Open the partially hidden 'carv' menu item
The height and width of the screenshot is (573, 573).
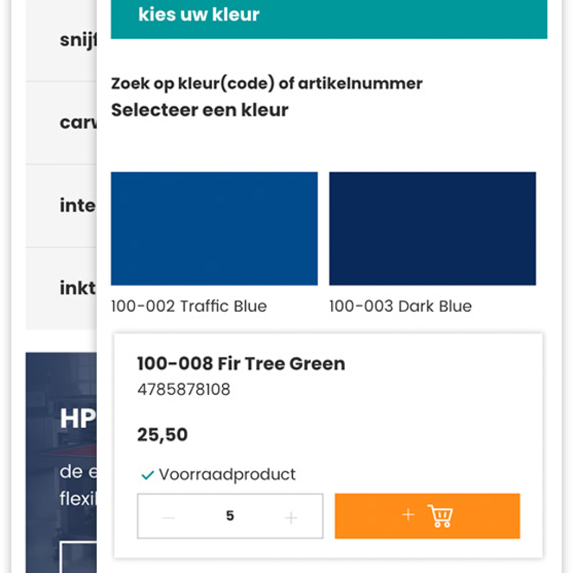(x=78, y=123)
